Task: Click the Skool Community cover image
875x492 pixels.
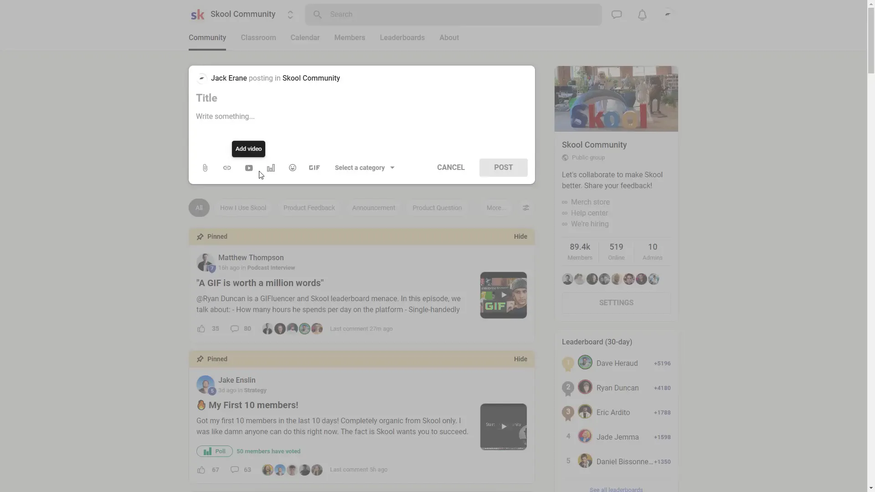Action: click(x=616, y=99)
